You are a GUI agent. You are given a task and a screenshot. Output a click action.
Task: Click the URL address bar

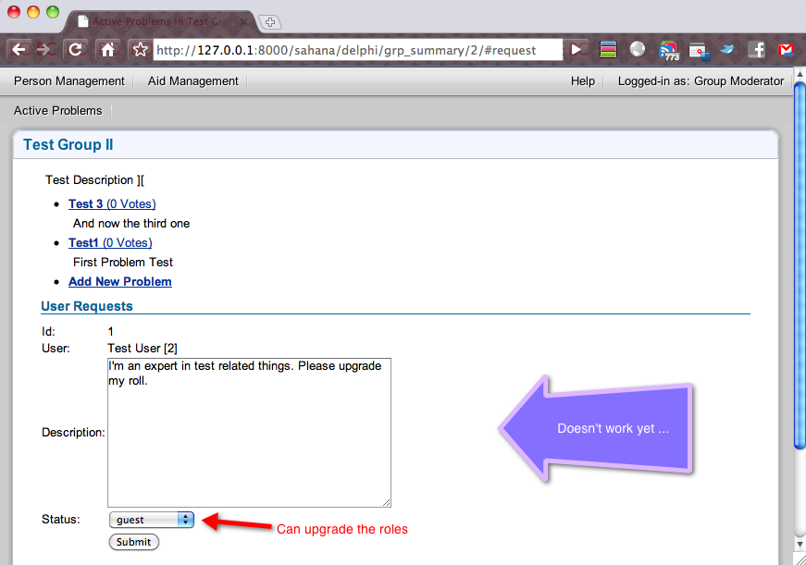point(356,50)
